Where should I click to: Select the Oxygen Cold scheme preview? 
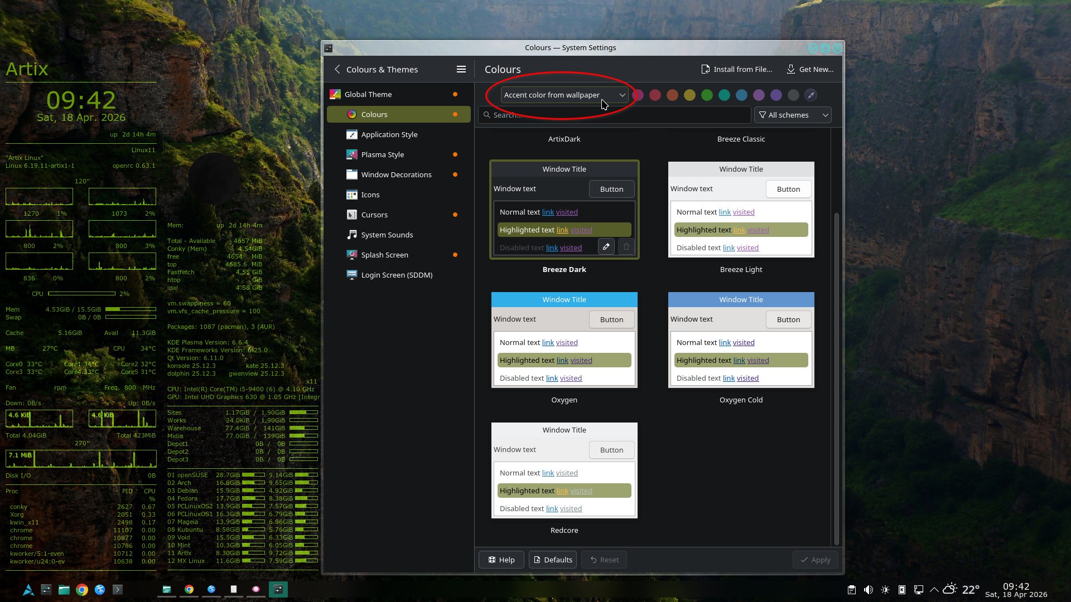[x=741, y=340]
